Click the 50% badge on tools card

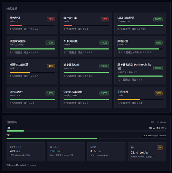[159, 93]
